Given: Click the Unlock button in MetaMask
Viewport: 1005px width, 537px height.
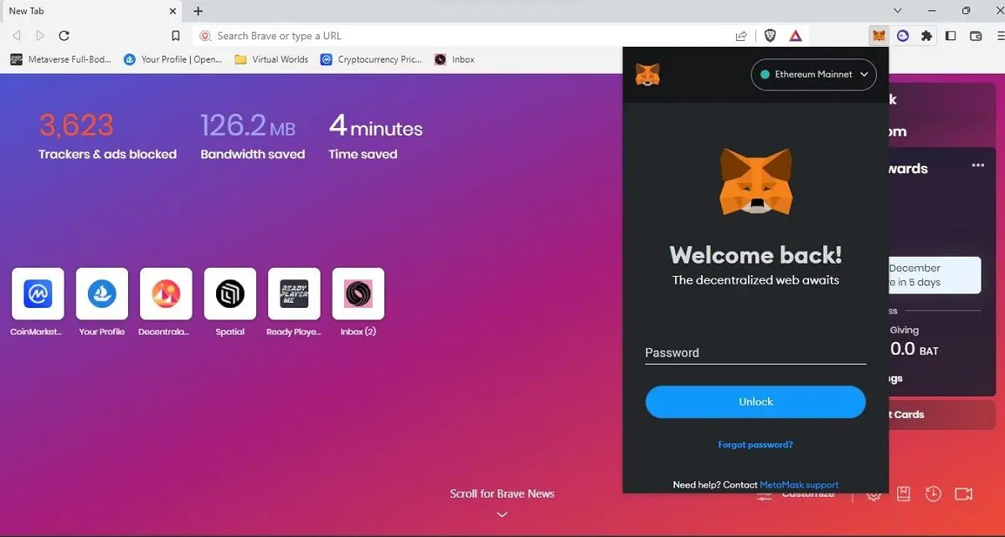Looking at the screenshot, I should (x=755, y=401).
